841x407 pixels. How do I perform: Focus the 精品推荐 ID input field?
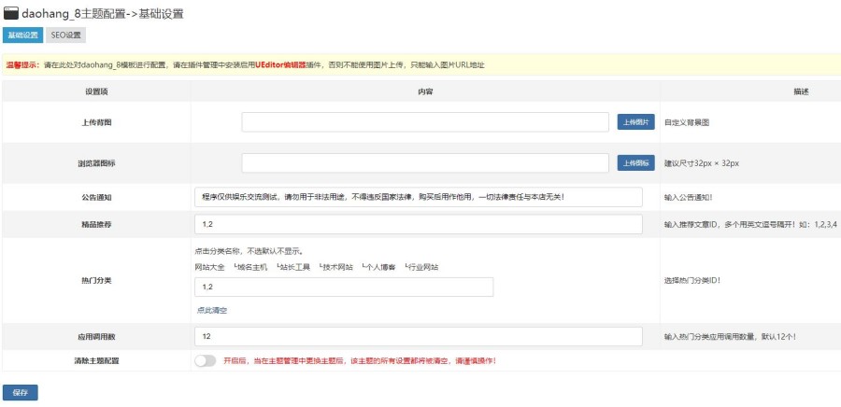pyautogui.click(x=419, y=224)
